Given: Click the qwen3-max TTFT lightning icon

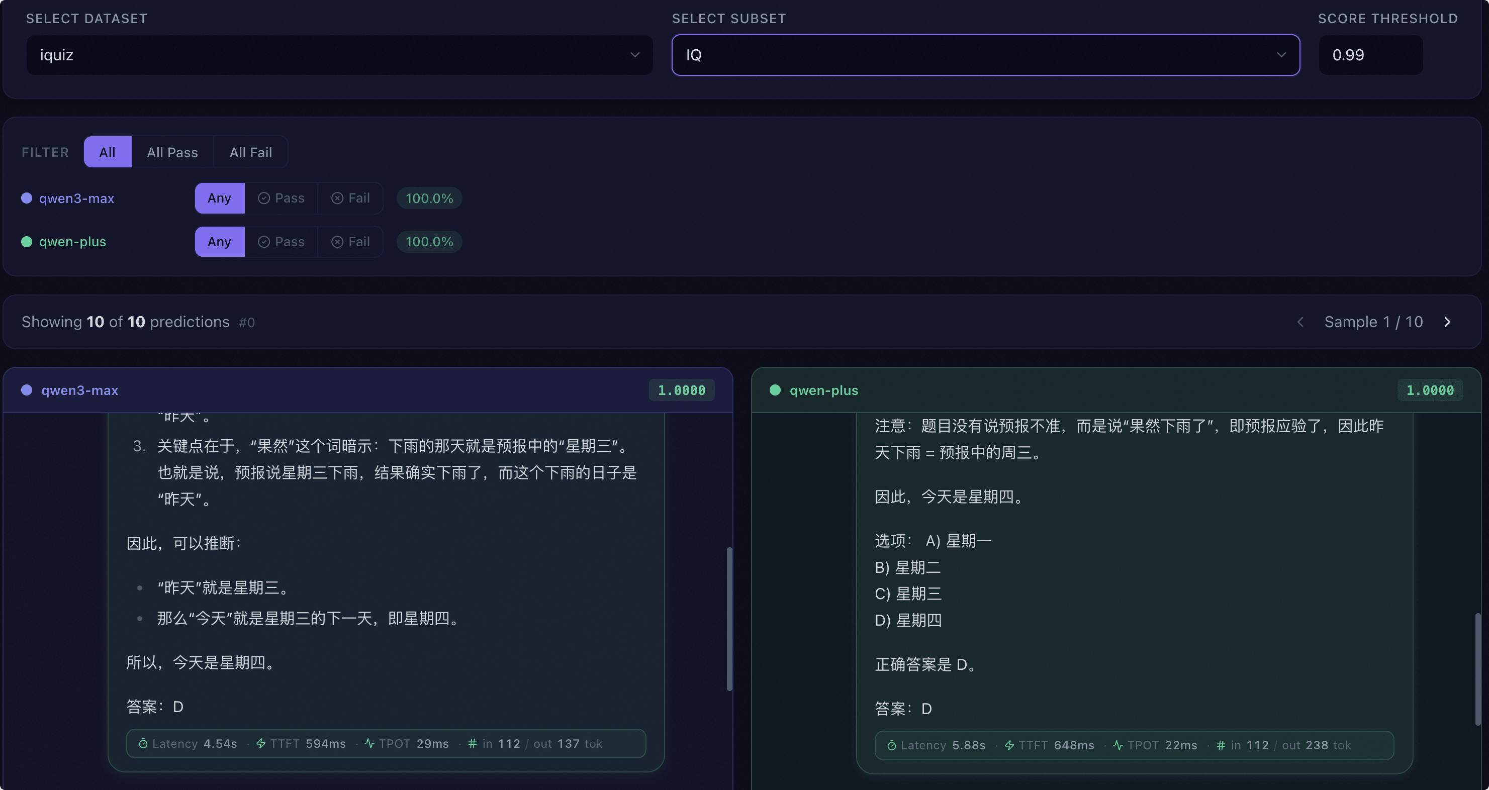Looking at the screenshot, I should click(x=261, y=744).
